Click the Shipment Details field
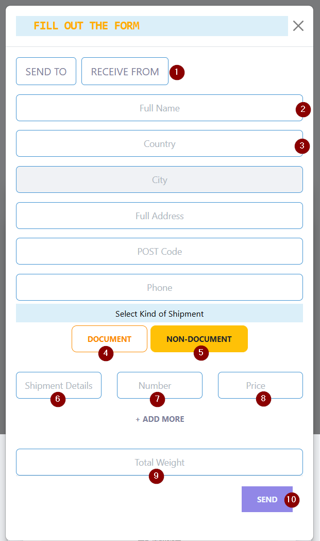Screen dimensions: 320x541 [x=59, y=385]
